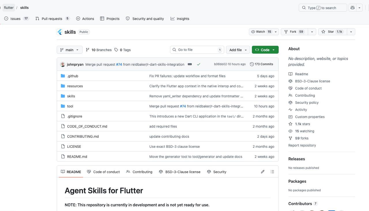Open the BSD-3-Clause license link in About
Viewport: 369px width, 211px height.
(x=312, y=81)
